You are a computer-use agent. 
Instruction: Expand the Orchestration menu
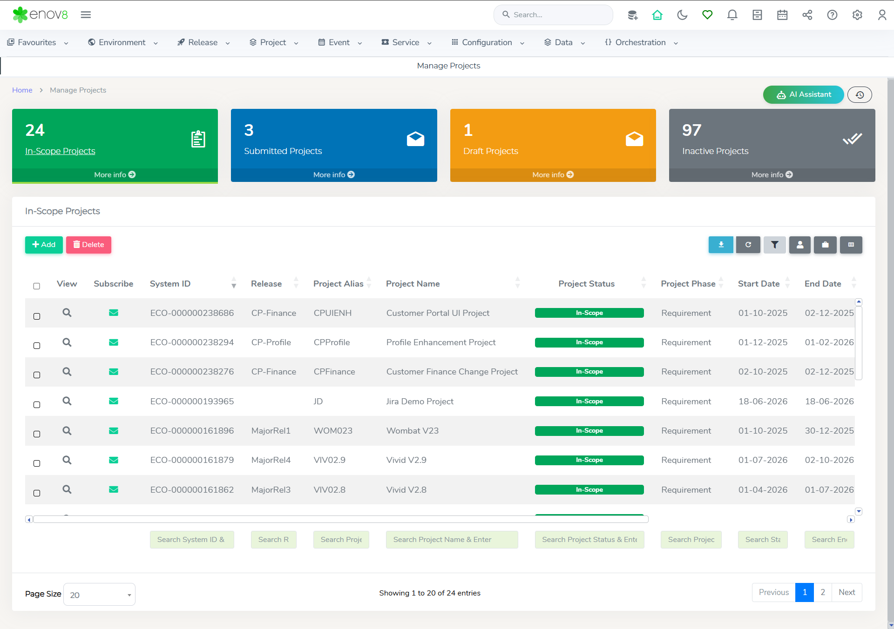click(641, 42)
